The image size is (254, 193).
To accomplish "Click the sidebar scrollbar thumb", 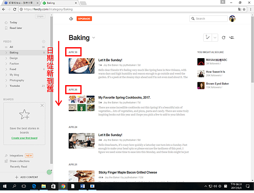I will coord(51,90).
